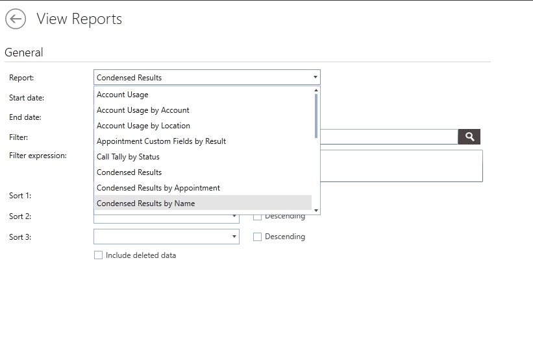Click the General section heading
The width and height of the screenshot is (533, 337).
[24, 52]
